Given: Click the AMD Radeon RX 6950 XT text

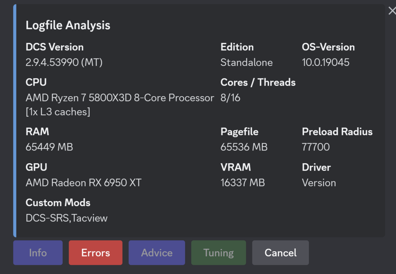Looking at the screenshot, I should [83, 183].
